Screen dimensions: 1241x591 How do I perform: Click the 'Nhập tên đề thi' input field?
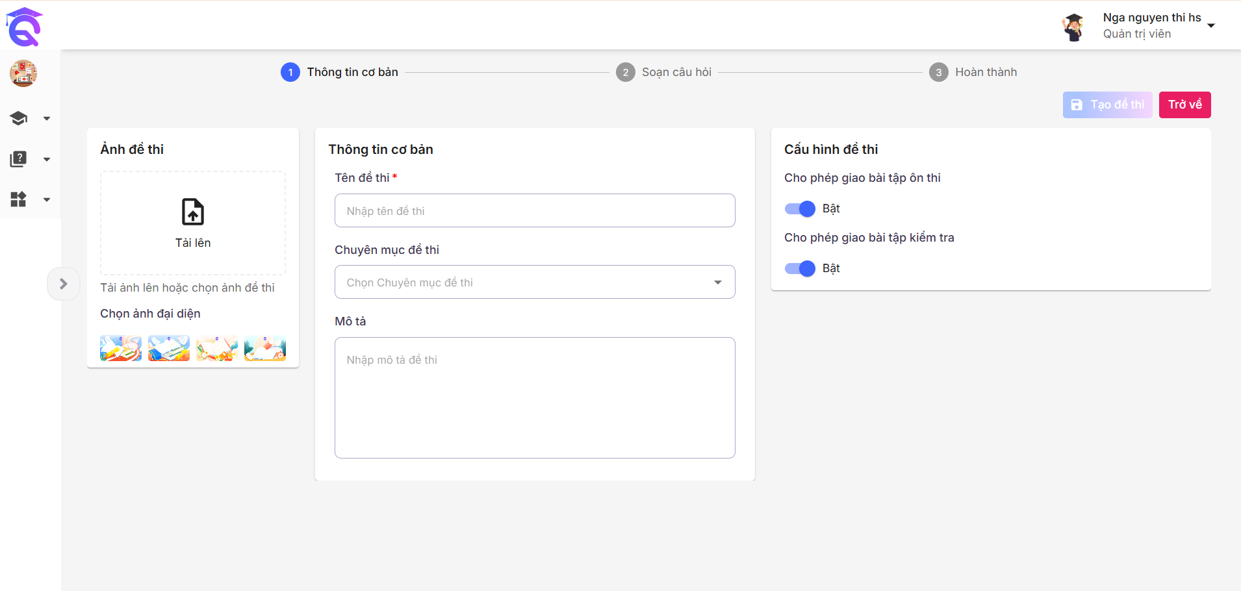click(x=534, y=211)
